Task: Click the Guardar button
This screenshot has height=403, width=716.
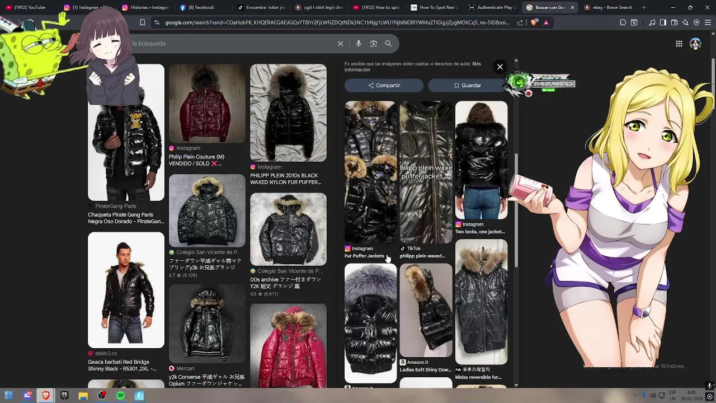Action: tap(468, 85)
